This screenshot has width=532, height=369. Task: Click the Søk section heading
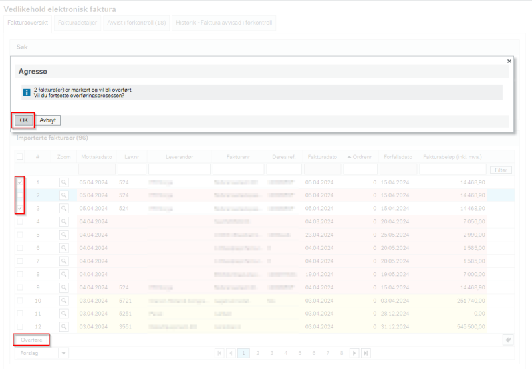click(22, 47)
